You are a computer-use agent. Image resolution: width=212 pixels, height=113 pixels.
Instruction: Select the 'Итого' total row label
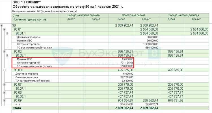pos(17,108)
